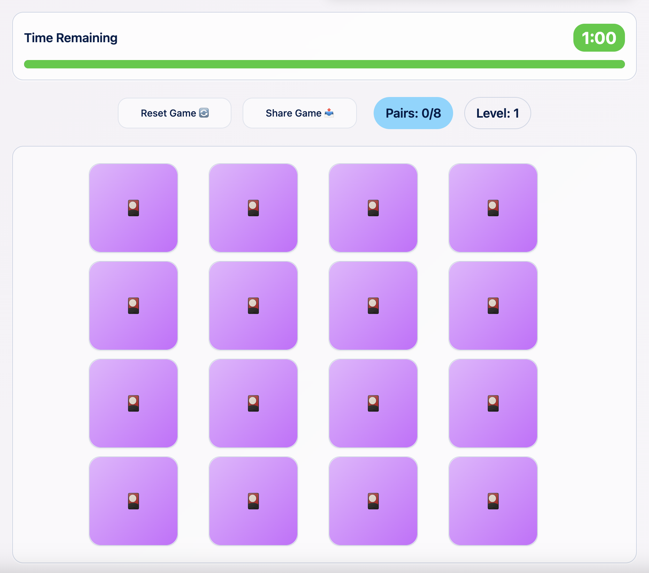
Task: Flip the card in row 2, column 1
Action: click(x=133, y=306)
